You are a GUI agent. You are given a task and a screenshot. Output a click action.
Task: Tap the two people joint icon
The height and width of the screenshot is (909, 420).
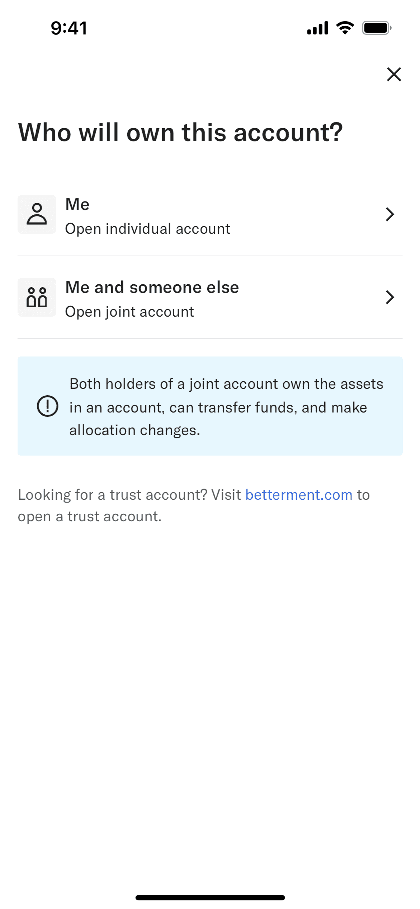pos(37,297)
